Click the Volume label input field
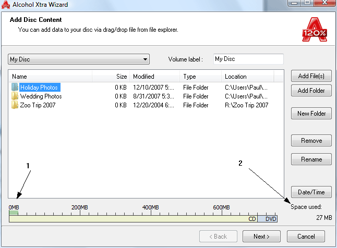337x248 pixels. (248, 59)
